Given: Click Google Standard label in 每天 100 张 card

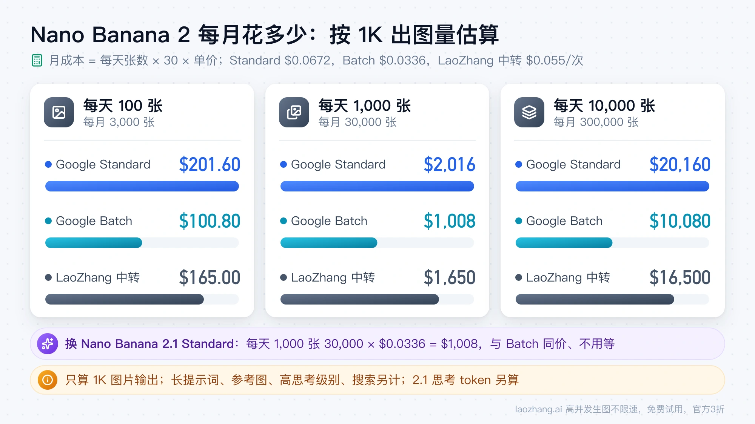Looking at the screenshot, I should (103, 165).
